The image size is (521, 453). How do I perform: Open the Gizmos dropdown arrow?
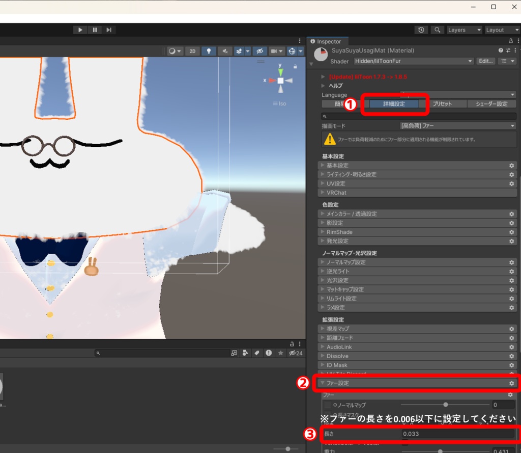301,51
